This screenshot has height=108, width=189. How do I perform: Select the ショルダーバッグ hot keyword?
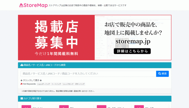pos(44,84)
